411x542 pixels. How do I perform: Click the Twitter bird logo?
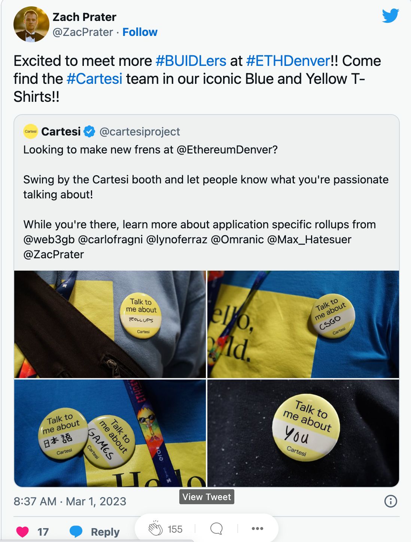pos(390,16)
